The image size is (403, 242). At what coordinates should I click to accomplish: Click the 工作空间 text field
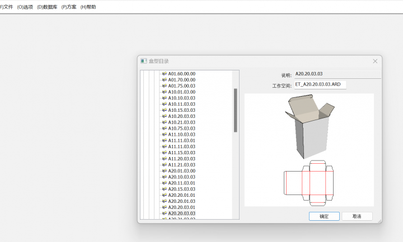tap(320, 85)
